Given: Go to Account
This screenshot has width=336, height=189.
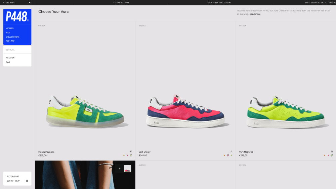Looking at the screenshot, I should (10, 58).
